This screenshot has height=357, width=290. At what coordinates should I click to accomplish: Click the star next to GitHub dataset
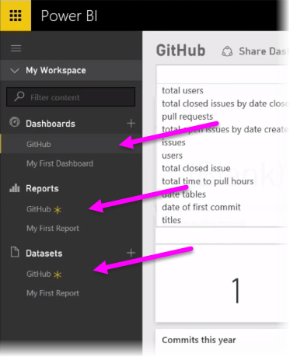click(58, 275)
